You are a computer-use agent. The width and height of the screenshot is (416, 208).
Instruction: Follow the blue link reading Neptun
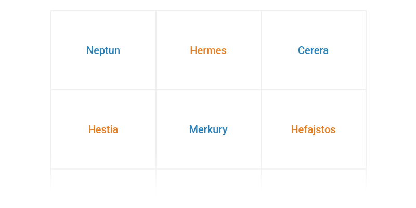pos(103,50)
